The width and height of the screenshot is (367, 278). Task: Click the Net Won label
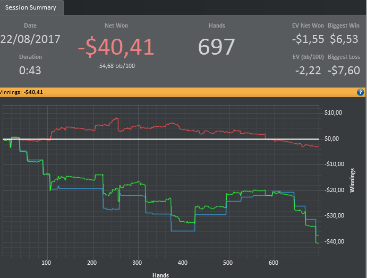[x=116, y=25]
